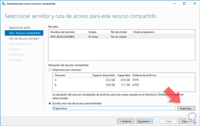Click the Siguiente > button
The image size is (200, 126).
tap(144, 121)
